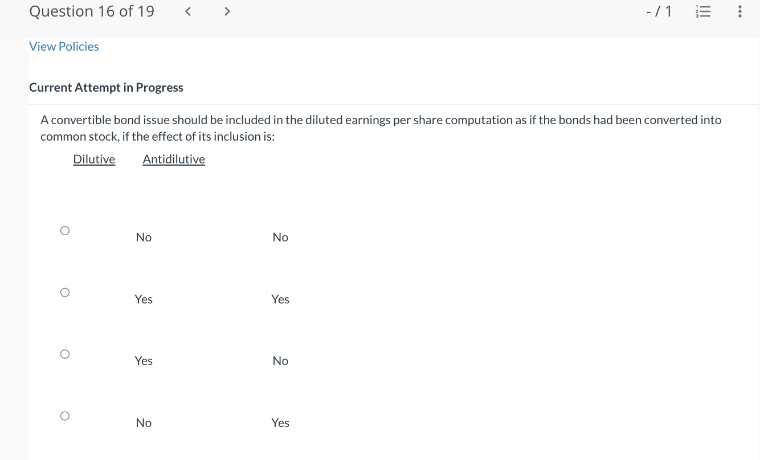
Task: Click the 'Question 16 of 19' header label
Action: tap(92, 11)
